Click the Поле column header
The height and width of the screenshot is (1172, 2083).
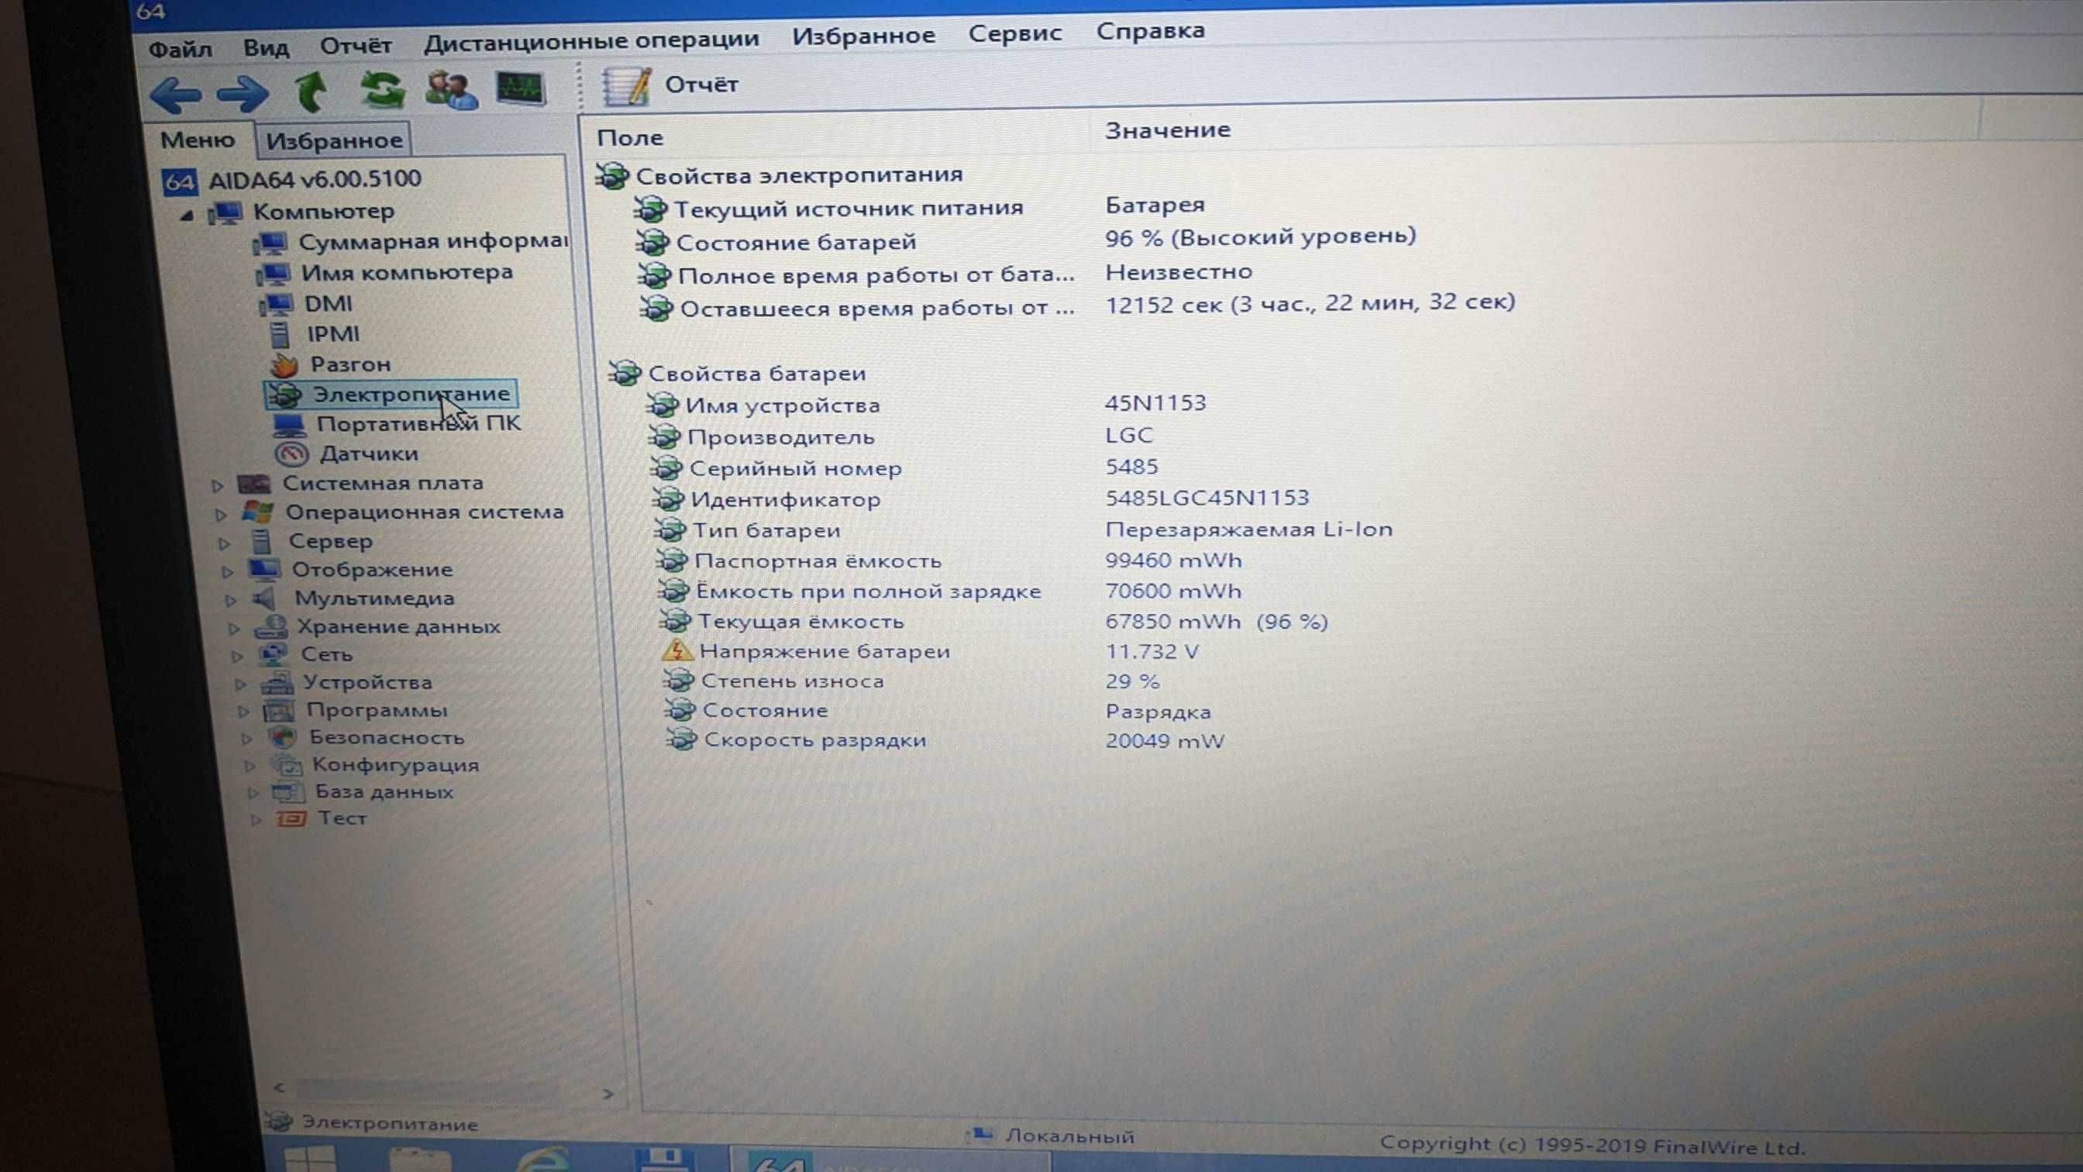[630, 138]
